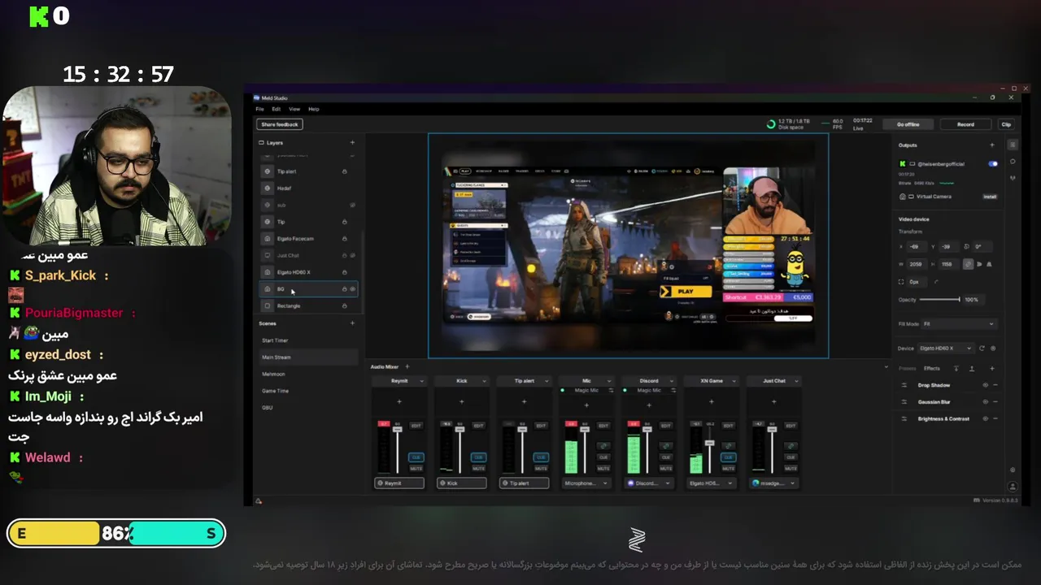1041x585 pixels.
Task: Refresh the Elgato HD60 X device
Action: (982, 348)
